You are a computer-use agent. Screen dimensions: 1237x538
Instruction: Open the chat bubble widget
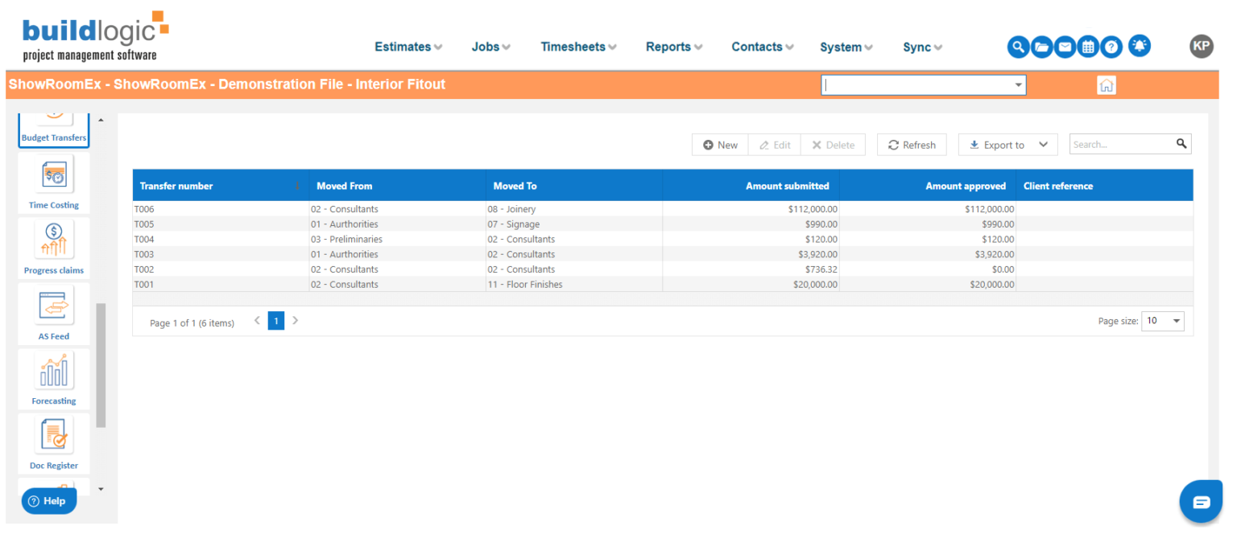1202,503
